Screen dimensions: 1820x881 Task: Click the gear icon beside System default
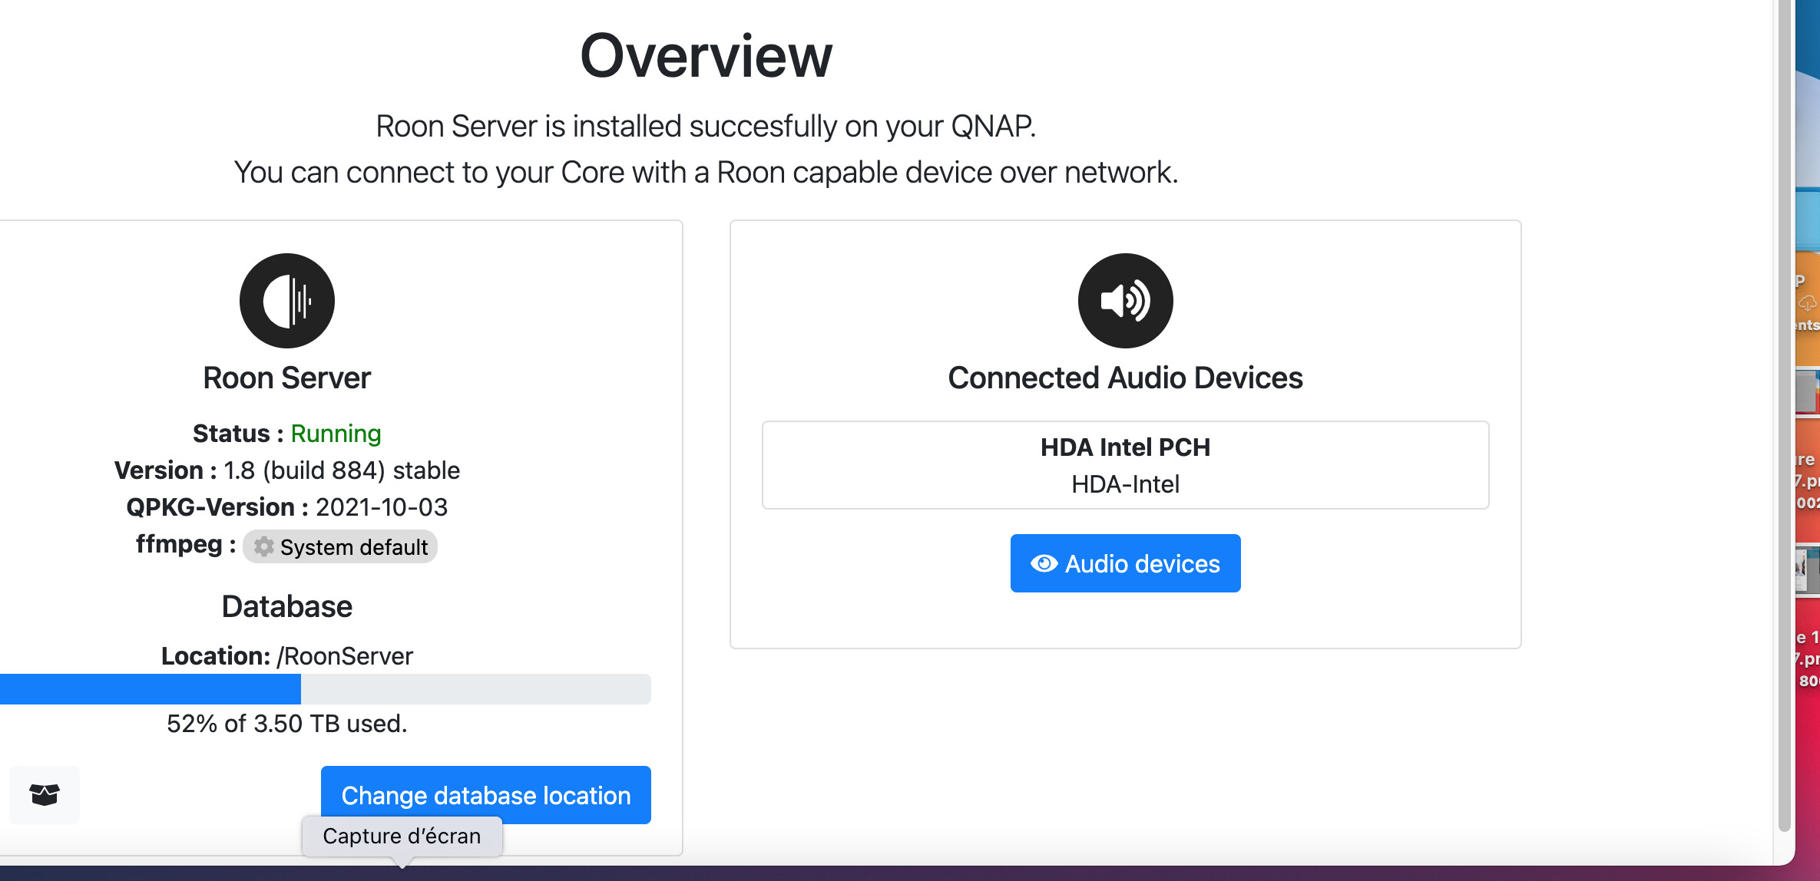click(264, 546)
